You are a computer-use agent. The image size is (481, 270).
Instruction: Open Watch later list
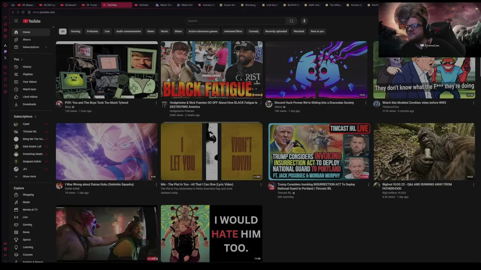pos(30,89)
